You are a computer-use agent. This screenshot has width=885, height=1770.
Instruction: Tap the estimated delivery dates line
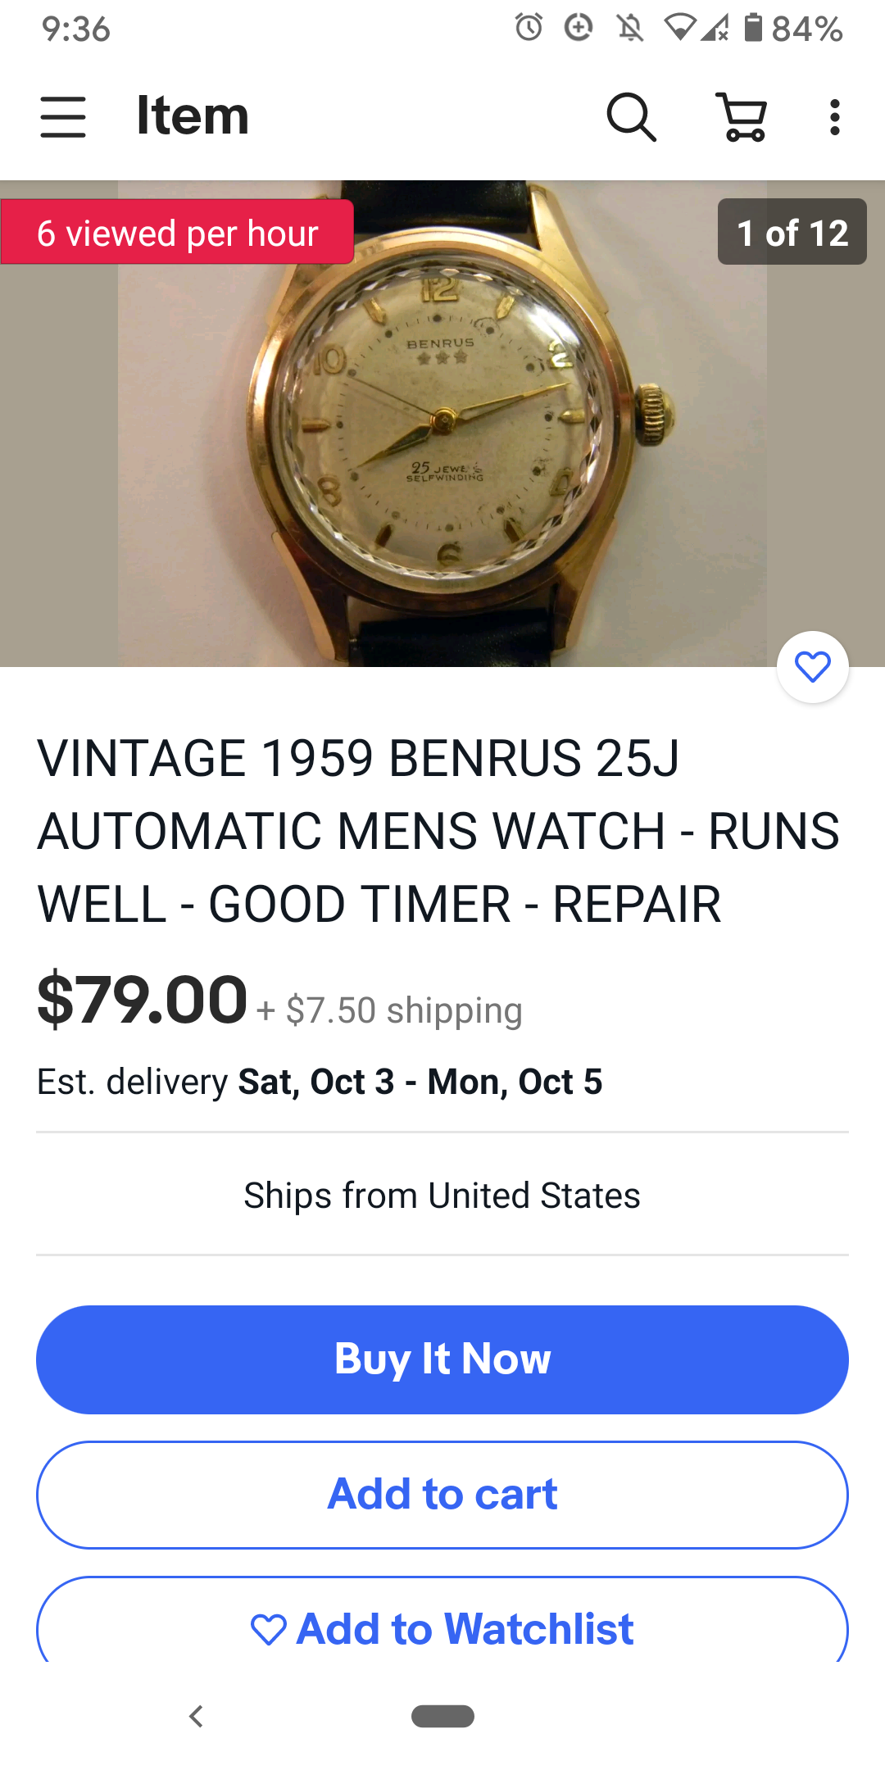[320, 1082]
